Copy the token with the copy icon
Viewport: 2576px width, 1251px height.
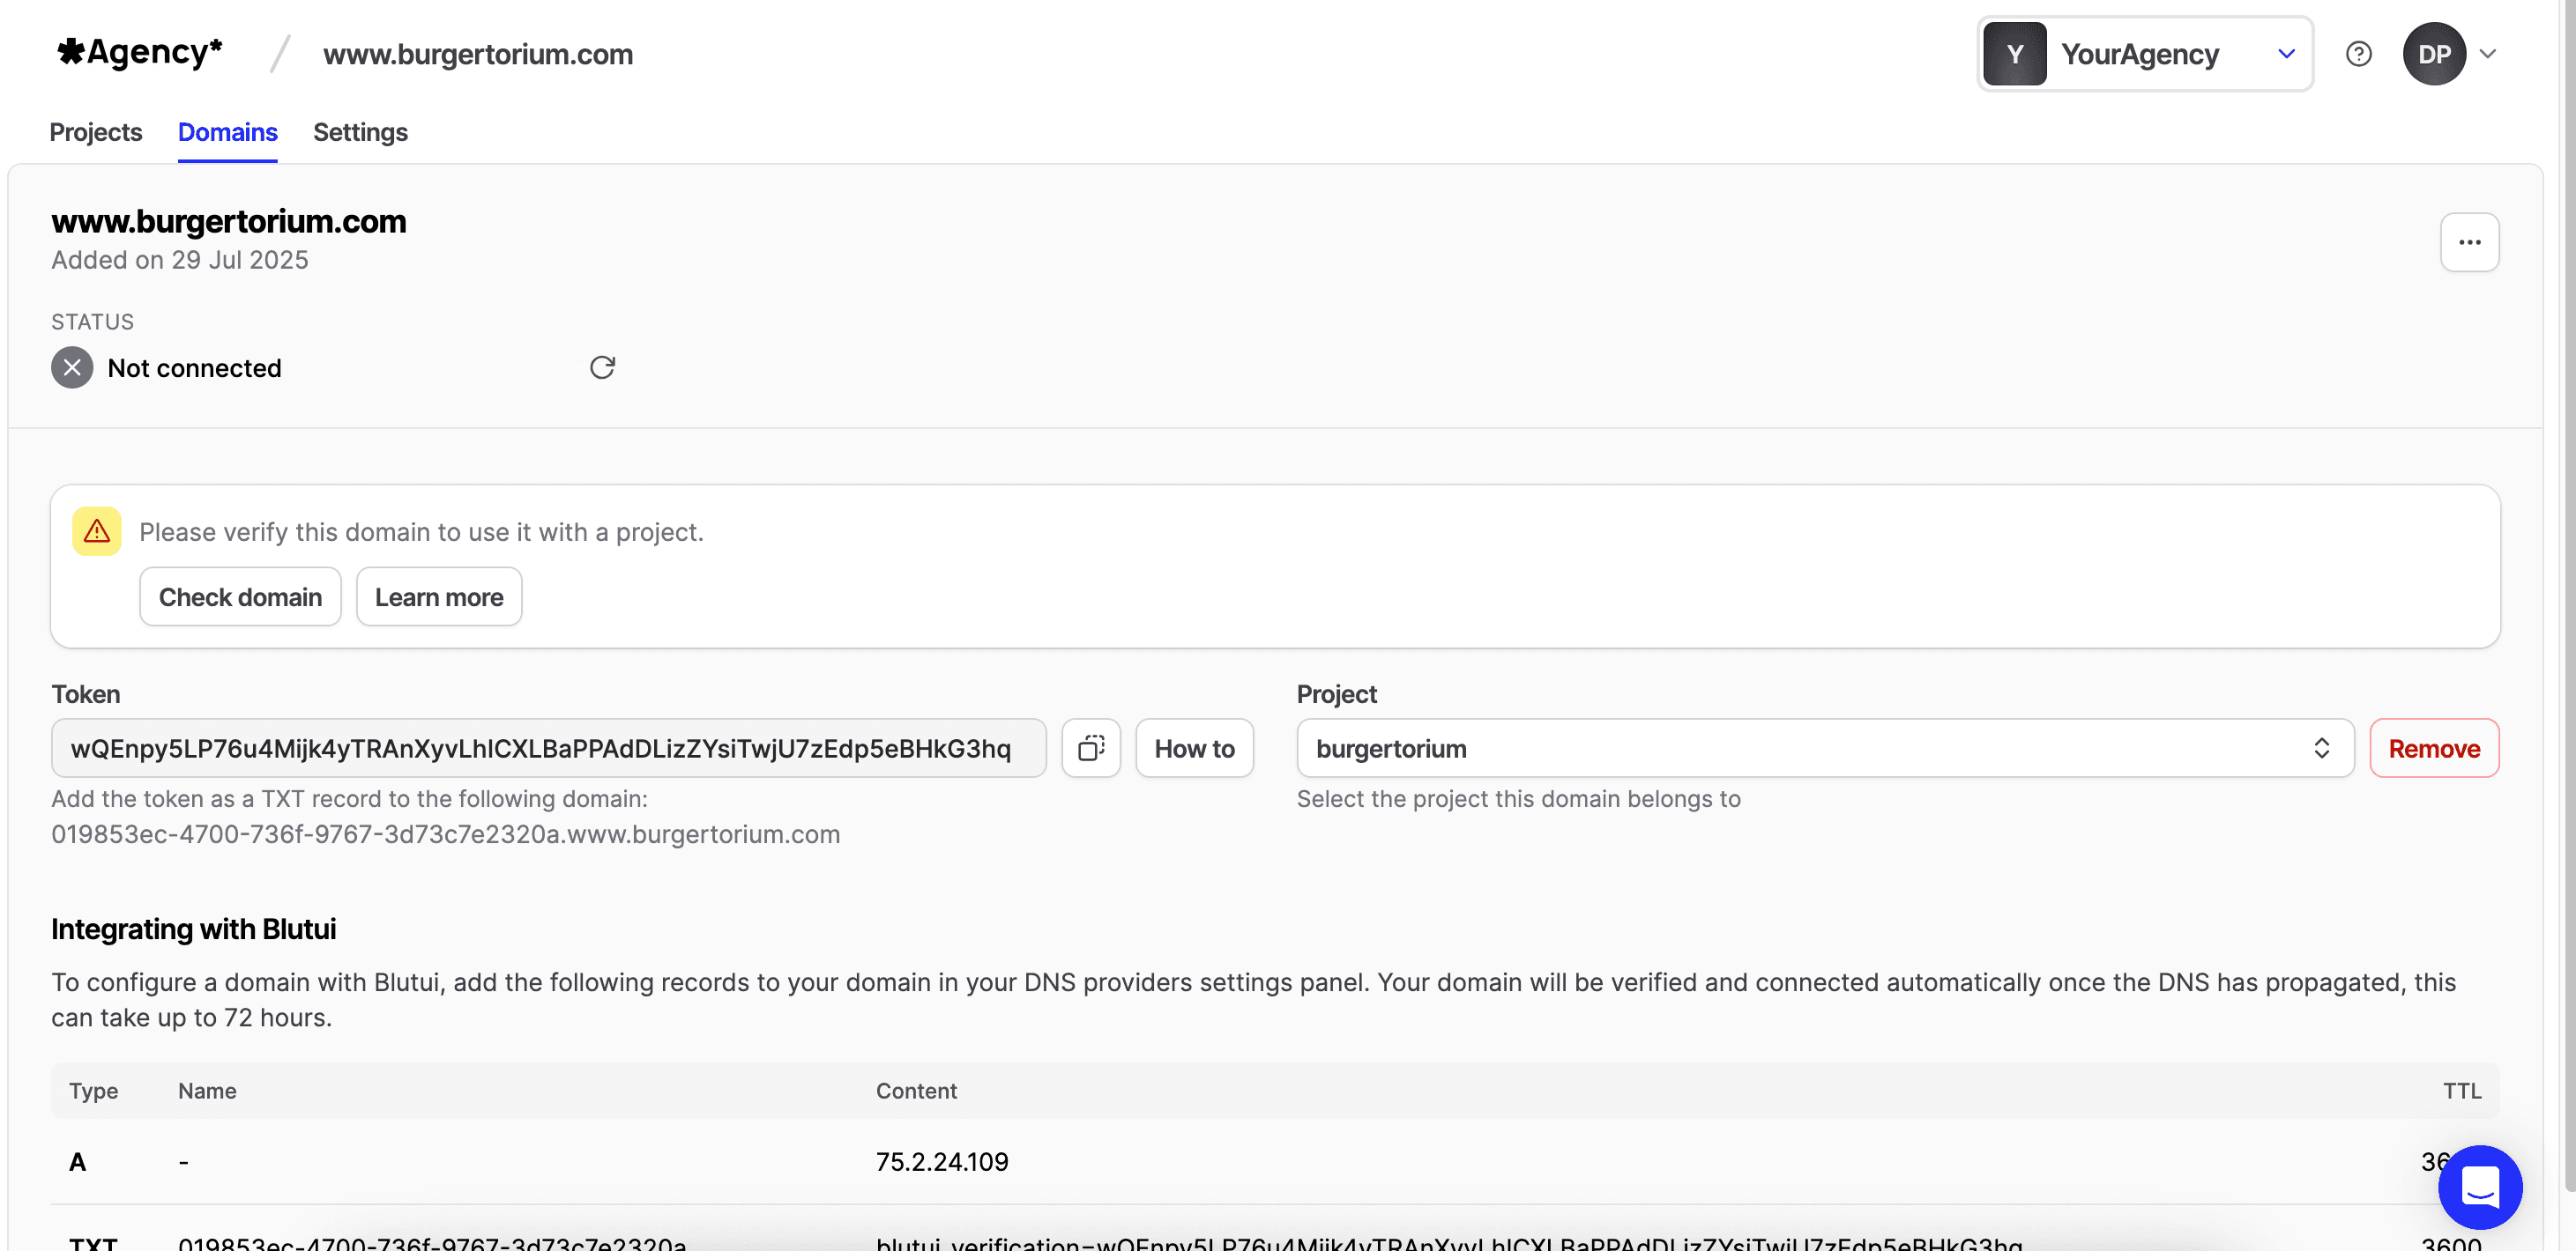[x=1090, y=749]
